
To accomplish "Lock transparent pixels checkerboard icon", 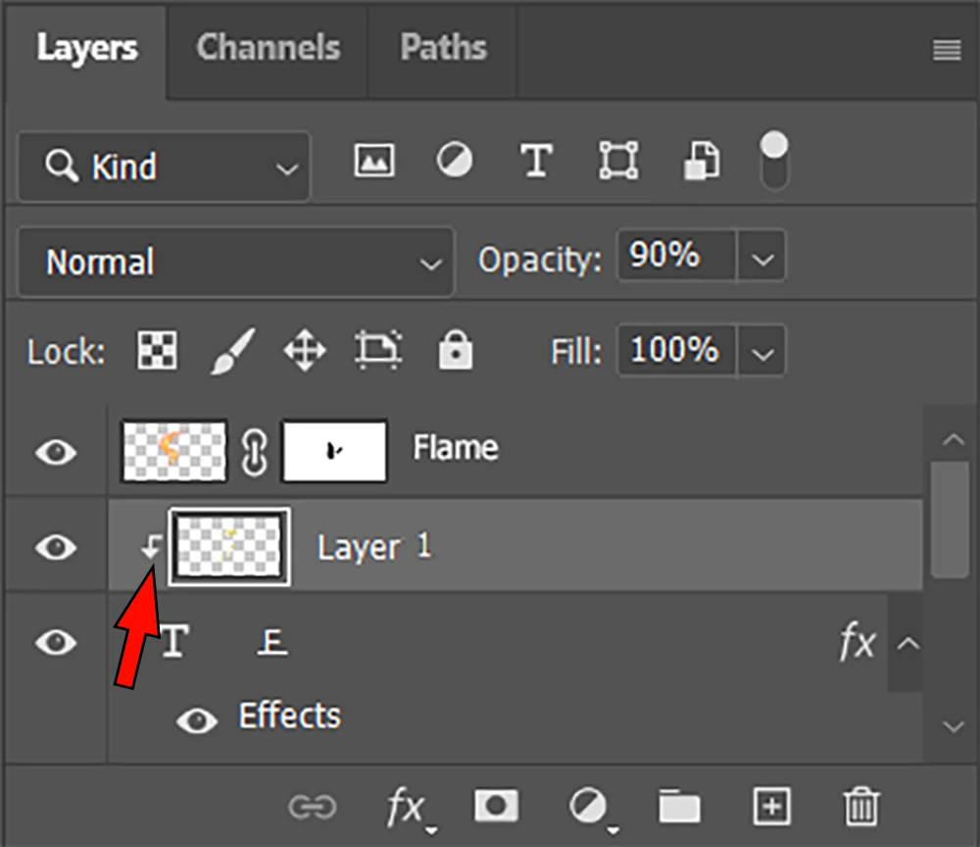I will pyautogui.click(x=155, y=350).
